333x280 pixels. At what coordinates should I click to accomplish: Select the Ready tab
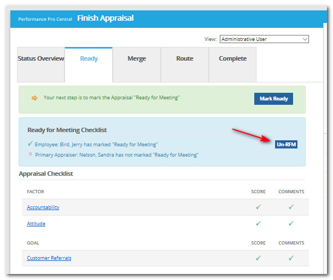point(89,59)
